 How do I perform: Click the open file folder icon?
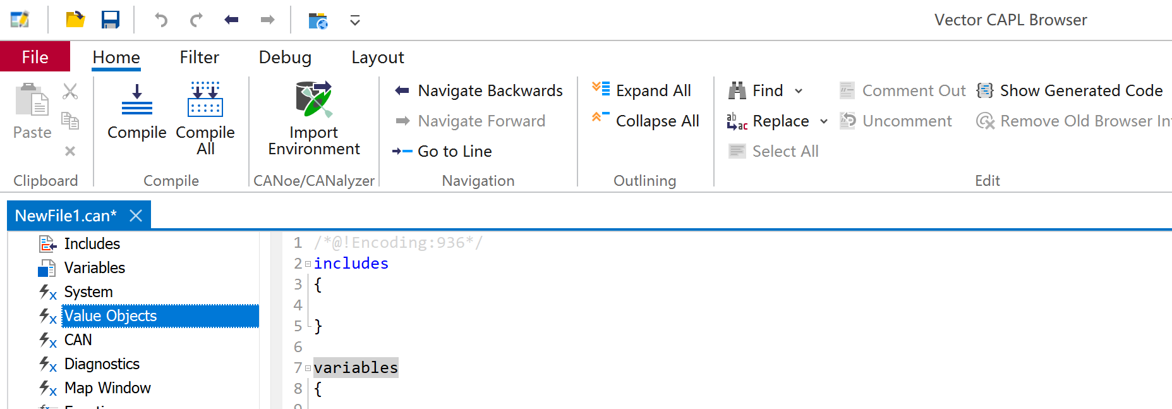(x=75, y=20)
